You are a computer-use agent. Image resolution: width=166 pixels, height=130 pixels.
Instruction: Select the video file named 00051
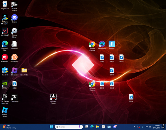[x=112, y=58]
